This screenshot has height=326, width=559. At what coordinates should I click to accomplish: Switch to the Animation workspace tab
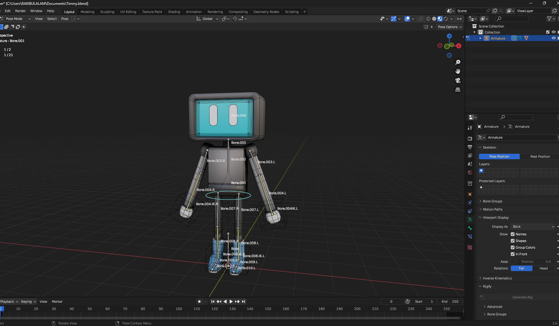(x=194, y=12)
